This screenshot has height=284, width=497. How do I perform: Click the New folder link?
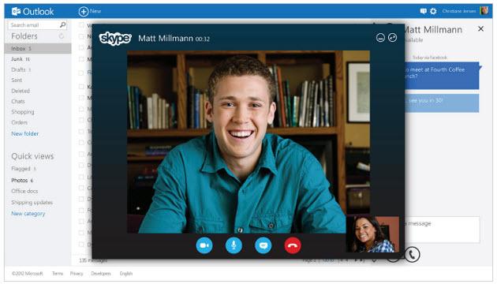click(25, 134)
